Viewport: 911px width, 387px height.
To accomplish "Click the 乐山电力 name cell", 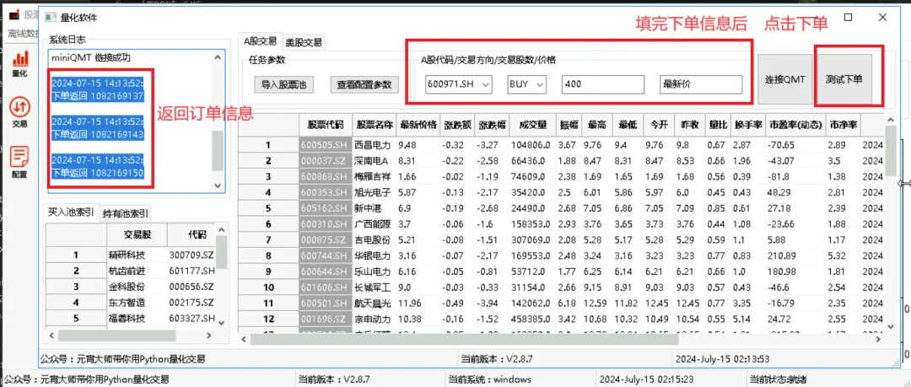I will pyautogui.click(x=374, y=271).
